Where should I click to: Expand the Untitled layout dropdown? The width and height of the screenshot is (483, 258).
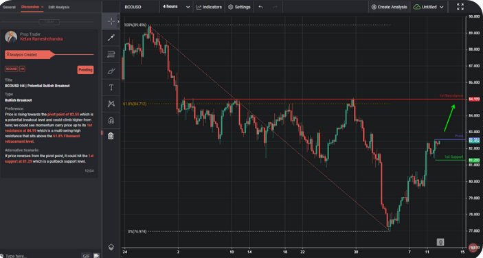429,7
